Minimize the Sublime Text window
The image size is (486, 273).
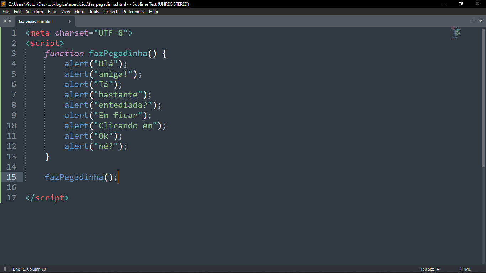[x=445, y=4]
